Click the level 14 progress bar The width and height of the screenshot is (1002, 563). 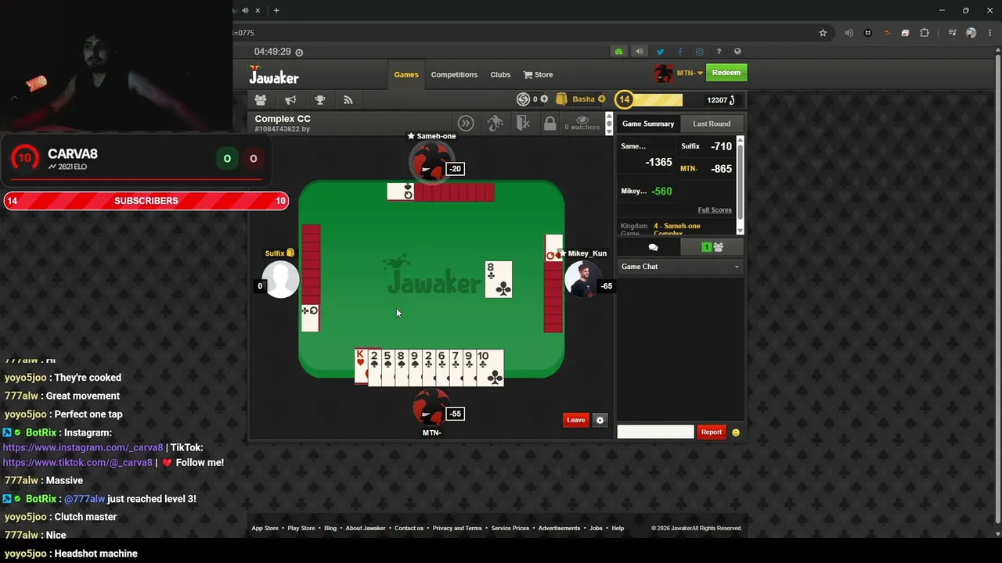click(649, 100)
